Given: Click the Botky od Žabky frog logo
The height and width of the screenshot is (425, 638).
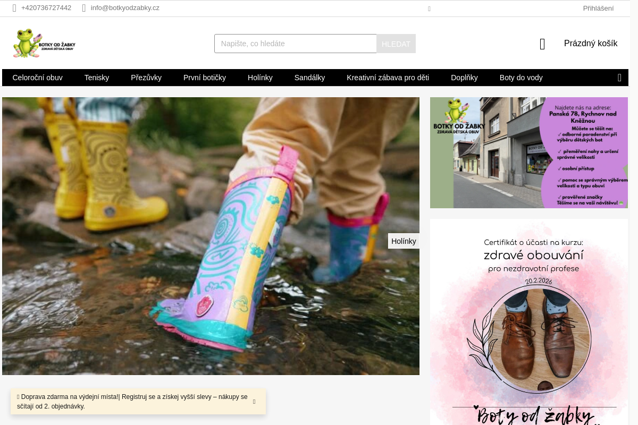Looking at the screenshot, I should click(44, 43).
